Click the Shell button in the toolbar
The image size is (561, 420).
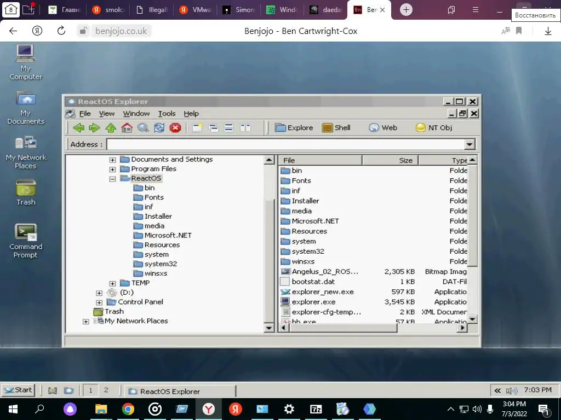coord(336,127)
